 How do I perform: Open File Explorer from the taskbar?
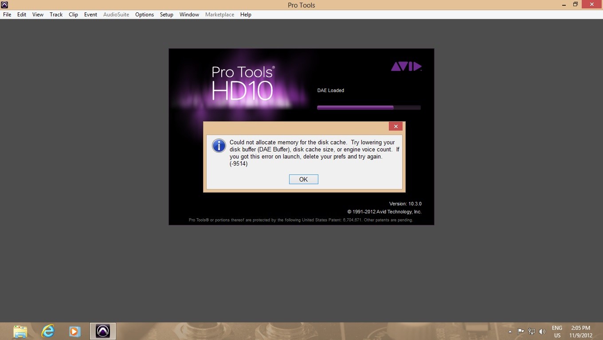coord(20,331)
